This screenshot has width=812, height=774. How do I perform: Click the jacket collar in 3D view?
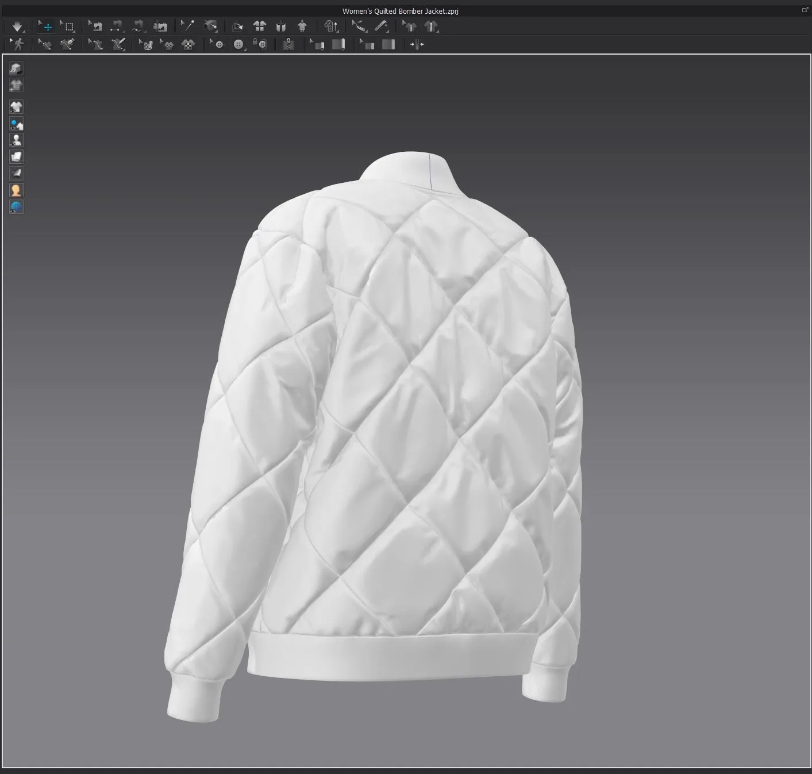[x=411, y=173]
